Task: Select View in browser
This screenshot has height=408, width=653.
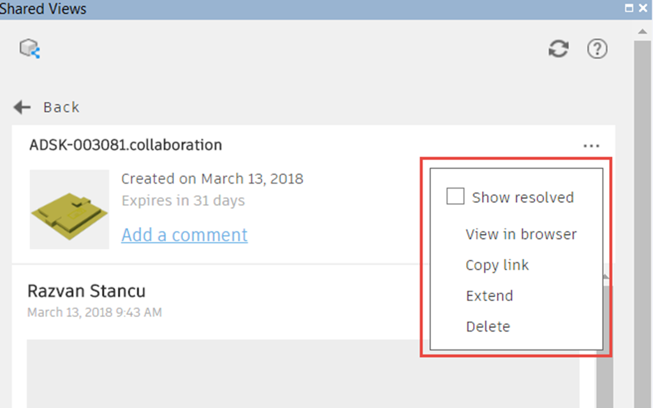Action: tap(521, 235)
